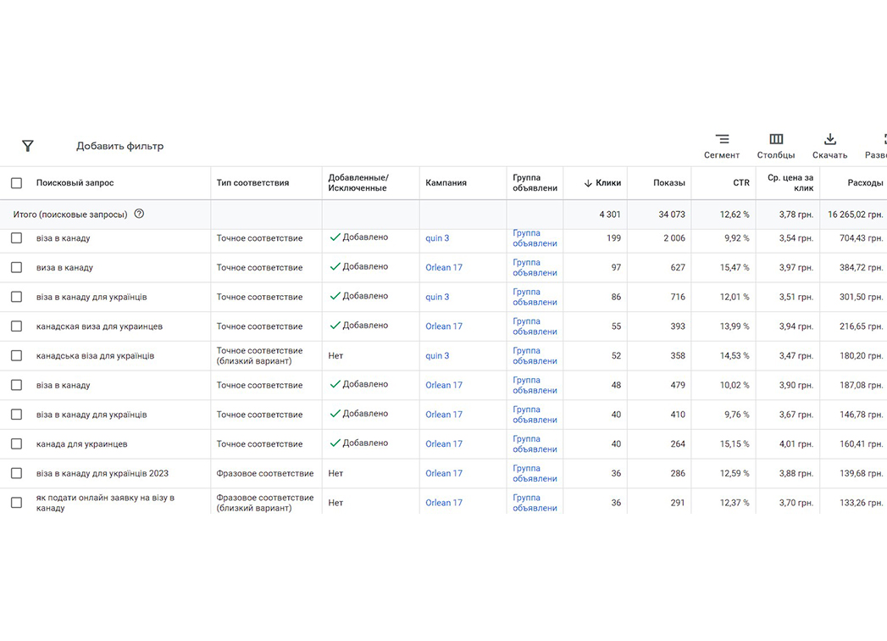Image resolution: width=887 pixels, height=641 pixels.
Task: Check the віза в канаду для українців 2023 row
Action: (x=16, y=473)
